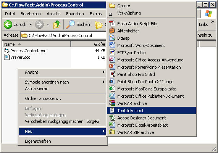The height and width of the screenshot is (153, 218).
Task: Click the Suchen toolbar label
Action: 83,24
